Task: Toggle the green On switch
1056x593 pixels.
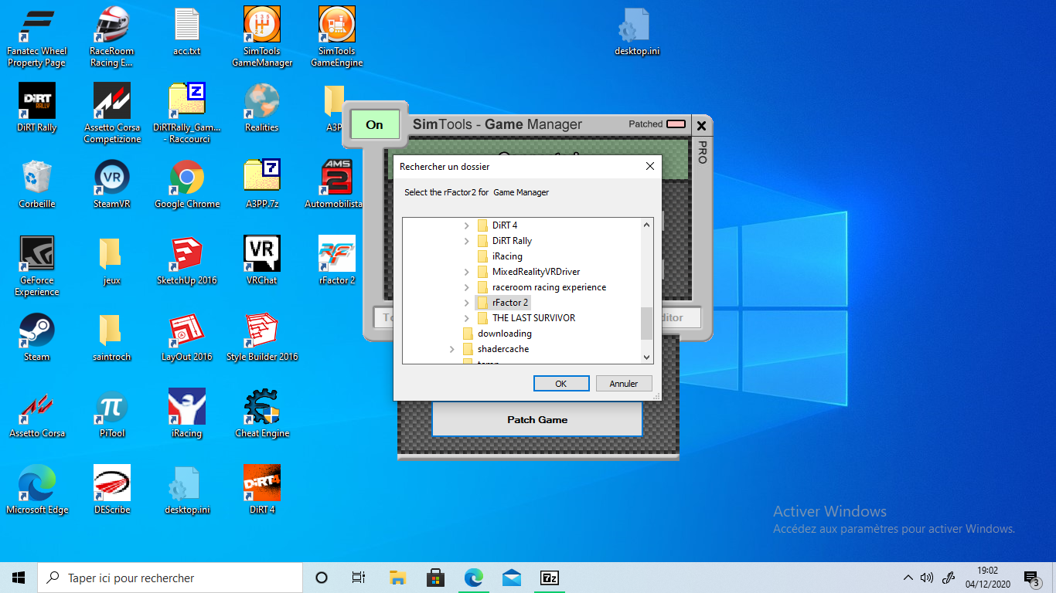Action: (x=375, y=124)
